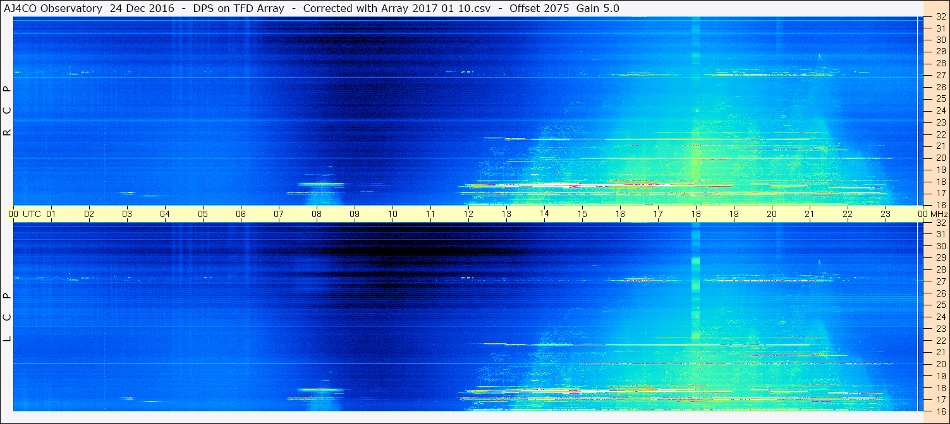Select the 08 UTC tick on time axis
This screenshot has width=950, height=424.
[317, 214]
